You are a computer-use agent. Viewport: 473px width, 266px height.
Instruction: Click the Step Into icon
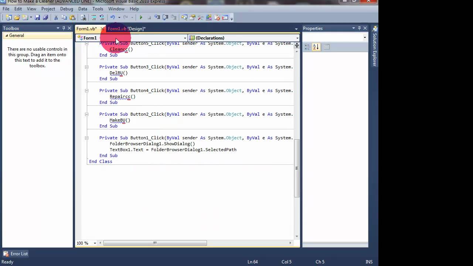click(x=157, y=17)
